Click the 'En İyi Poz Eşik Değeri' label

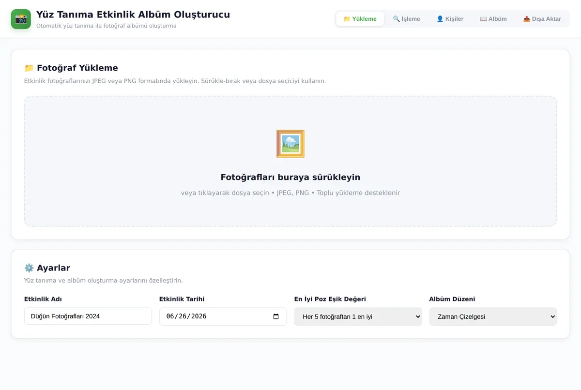click(330, 299)
